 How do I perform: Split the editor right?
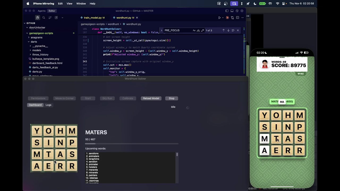(237, 18)
